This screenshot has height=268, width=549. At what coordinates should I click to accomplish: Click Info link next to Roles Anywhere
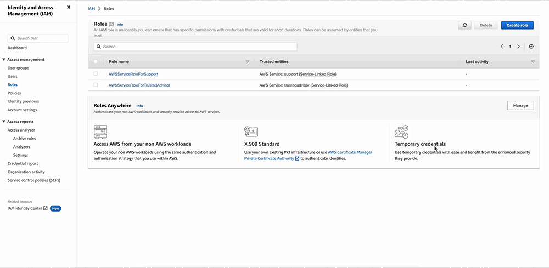[139, 106]
